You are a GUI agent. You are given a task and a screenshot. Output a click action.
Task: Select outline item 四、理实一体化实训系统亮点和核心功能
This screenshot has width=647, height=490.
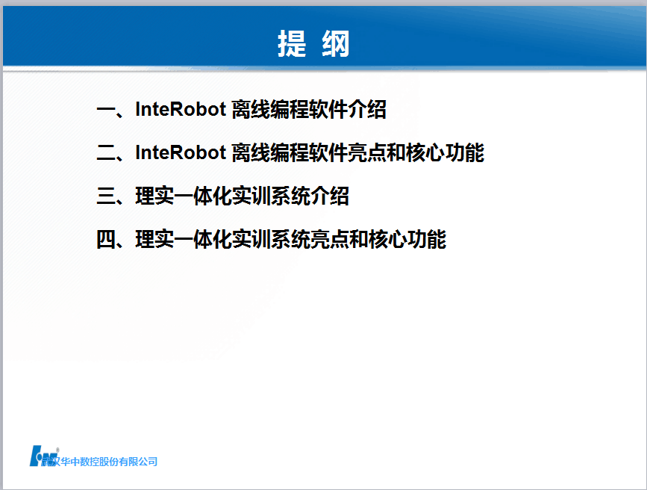[271, 239]
